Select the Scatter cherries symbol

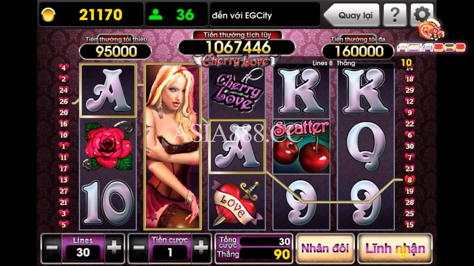[x=301, y=146]
